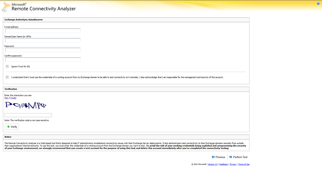The width and height of the screenshot is (322, 178).
Task: Click the green arrow on Verify button
Action: point(8,127)
